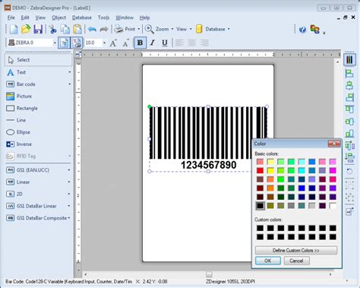
Task: Open the font size 10.0 dropdown
Action: 104,43
